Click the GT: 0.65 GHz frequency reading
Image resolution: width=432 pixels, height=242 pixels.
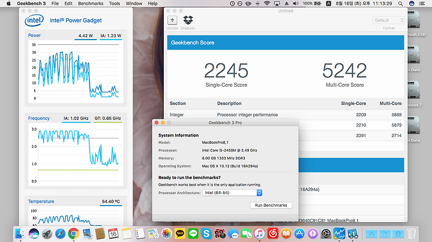click(x=108, y=118)
